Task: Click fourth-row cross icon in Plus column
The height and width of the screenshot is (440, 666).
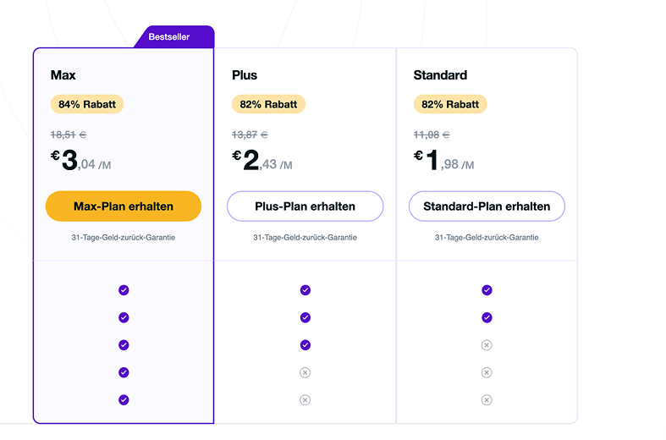Action: [305, 372]
